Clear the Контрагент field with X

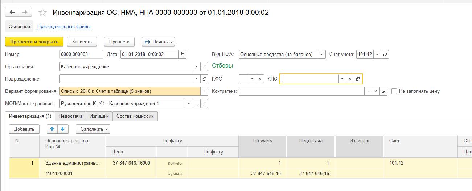pyautogui.click(x=375, y=91)
